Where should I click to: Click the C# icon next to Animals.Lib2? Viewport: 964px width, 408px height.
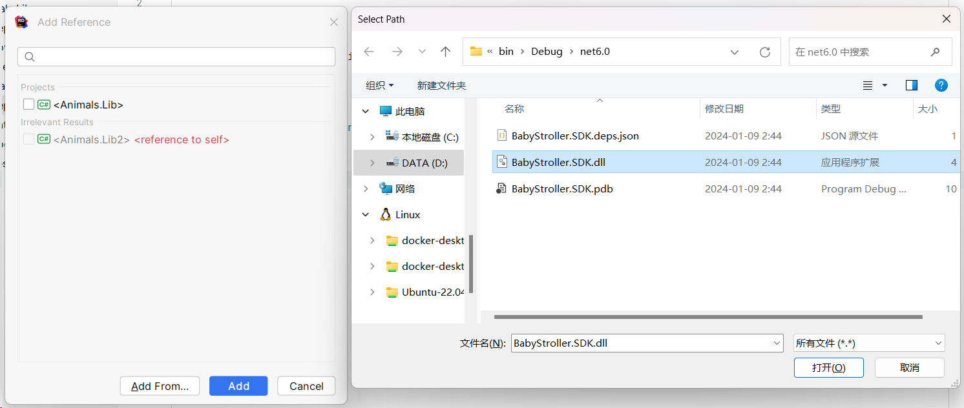(44, 139)
